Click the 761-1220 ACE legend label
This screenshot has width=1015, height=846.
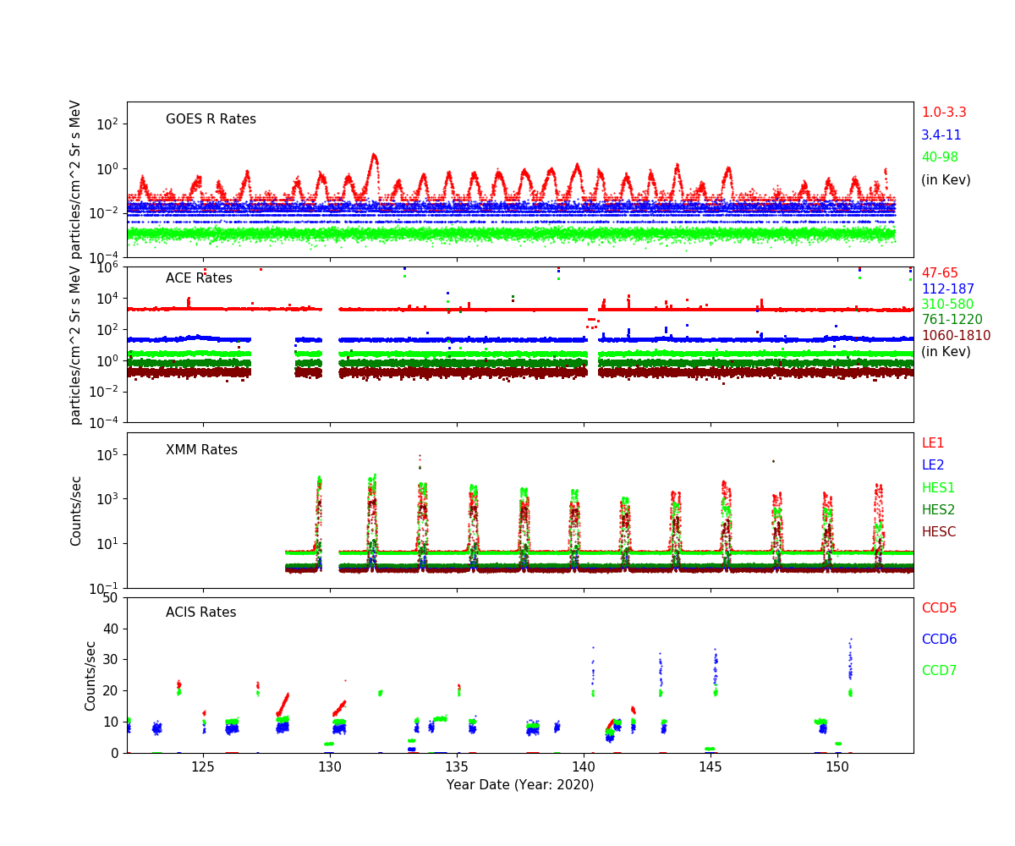coord(952,320)
